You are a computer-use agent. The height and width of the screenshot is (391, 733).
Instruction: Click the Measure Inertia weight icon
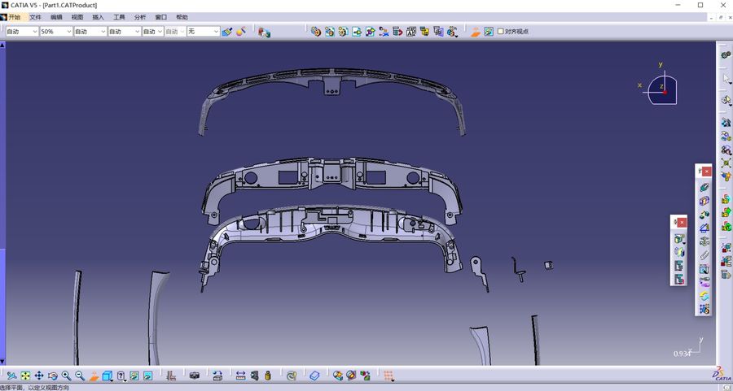268,376
